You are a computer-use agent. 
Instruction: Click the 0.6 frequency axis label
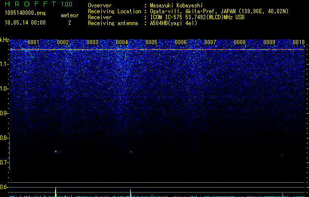coord(4,187)
